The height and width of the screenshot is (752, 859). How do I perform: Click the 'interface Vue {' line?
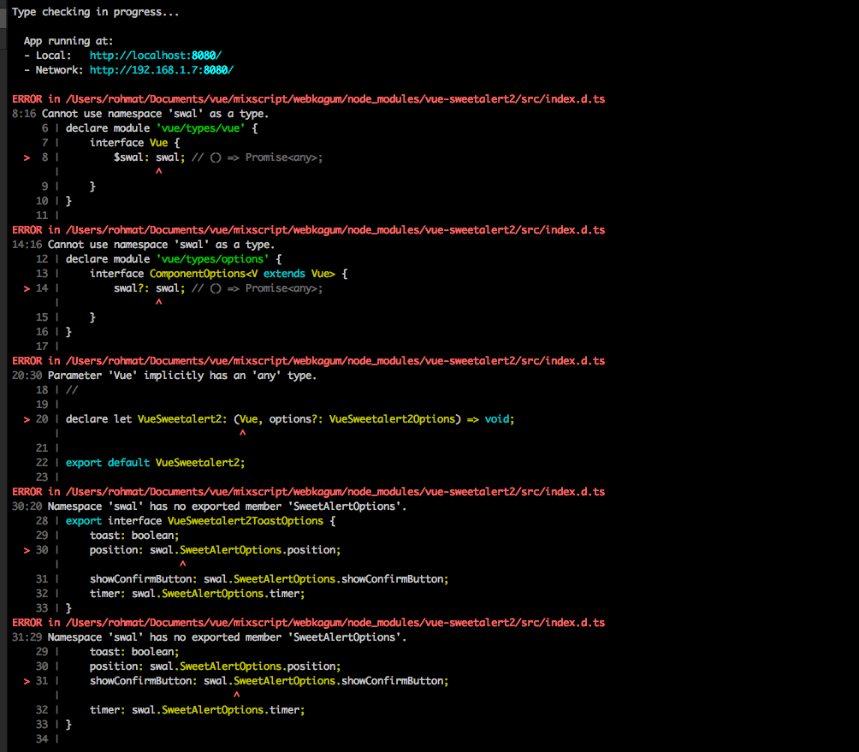click(135, 143)
